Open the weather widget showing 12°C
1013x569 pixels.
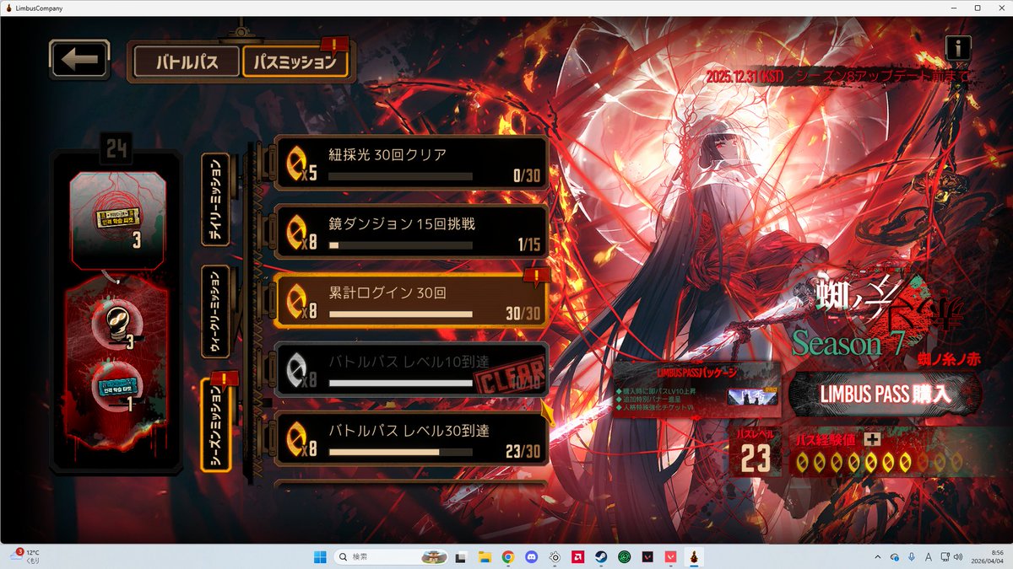pyautogui.click(x=25, y=556)
